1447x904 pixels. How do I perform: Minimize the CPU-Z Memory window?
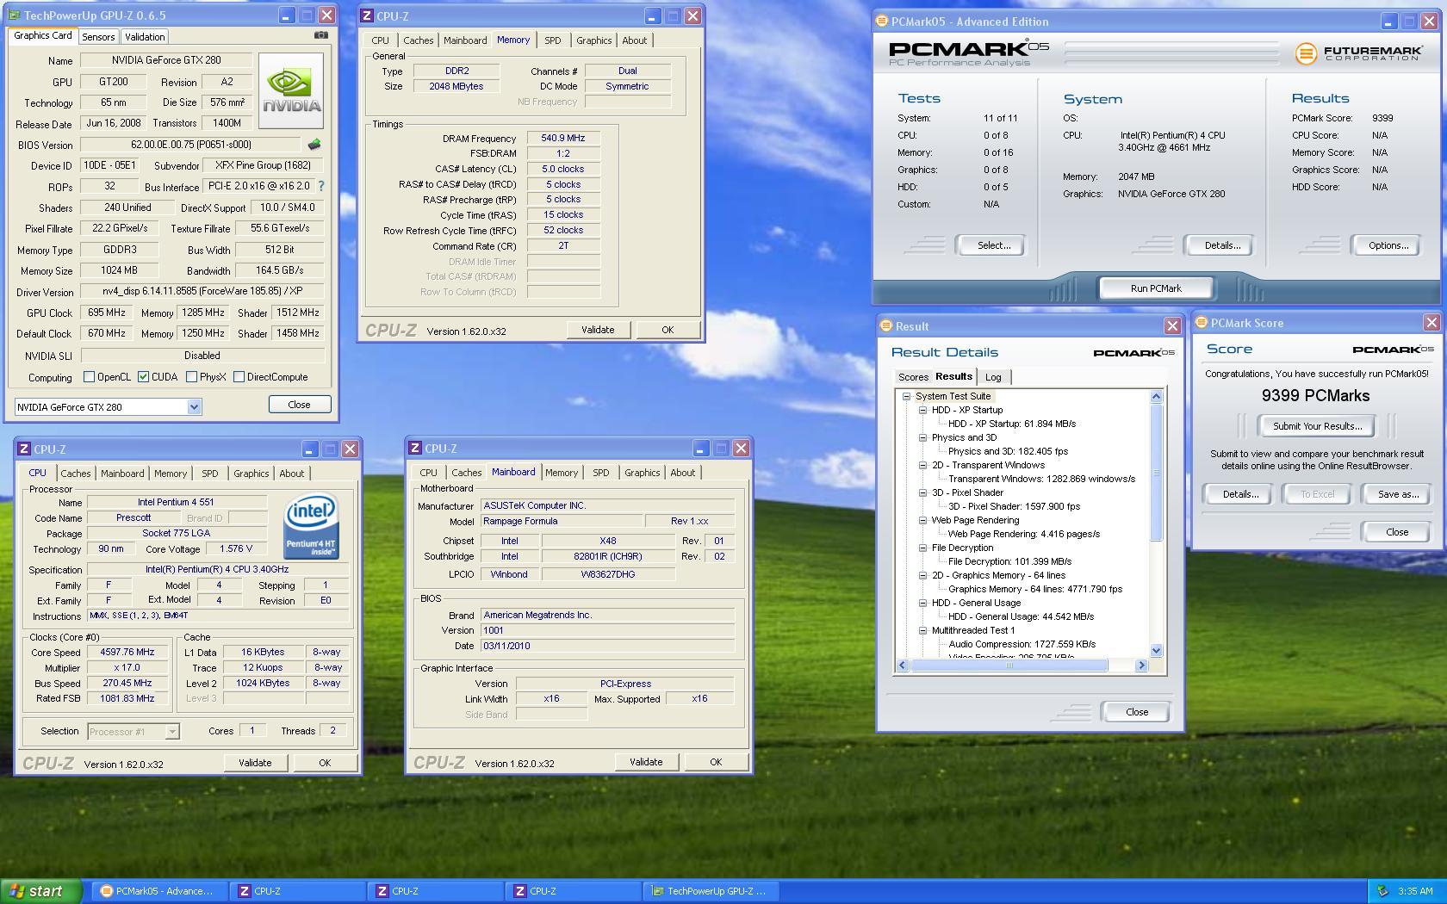click(652, 15)
